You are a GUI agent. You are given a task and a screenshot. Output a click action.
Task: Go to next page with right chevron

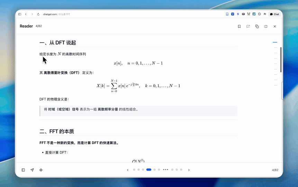pyautogui.click(x=189, y=170)
